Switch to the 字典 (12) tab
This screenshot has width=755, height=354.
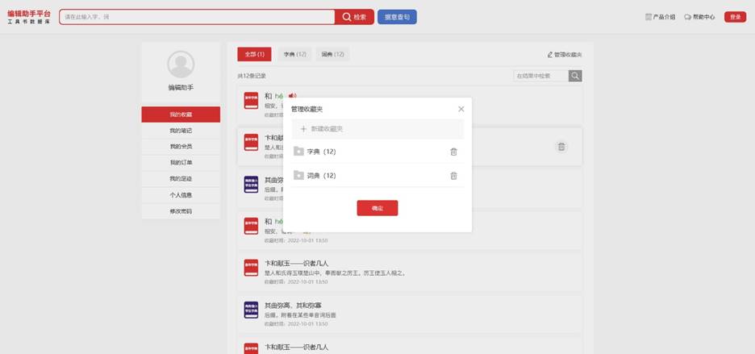(x=294, y=54)
